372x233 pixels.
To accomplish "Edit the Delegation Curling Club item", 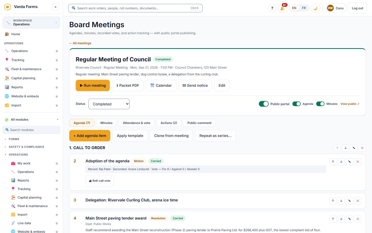I will (350, 201).
